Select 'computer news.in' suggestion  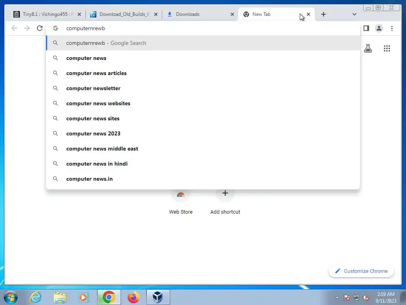pos(203,178)
